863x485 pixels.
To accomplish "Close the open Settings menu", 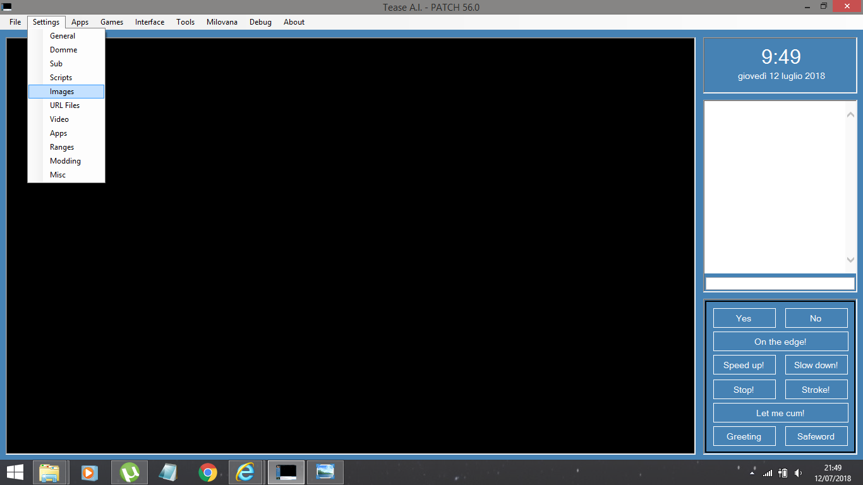I will click(46, 22).
